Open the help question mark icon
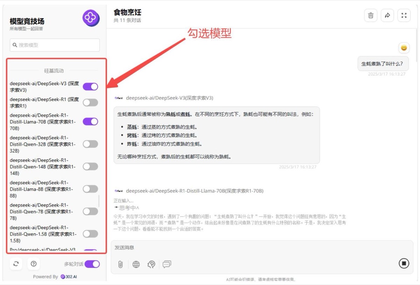The width and height of the screenshot is (420, 285). (x=34, y=264)
